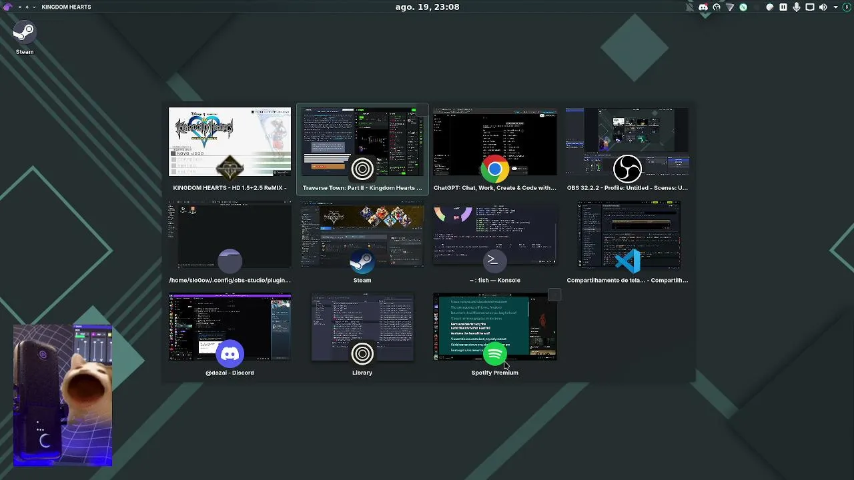Pick the @dazai Discord window preview

tap(230, 327)
